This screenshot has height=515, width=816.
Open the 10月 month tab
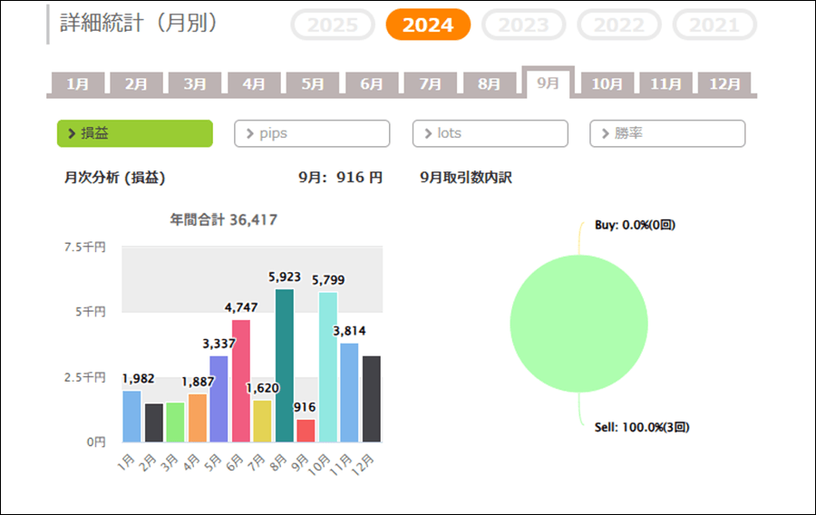click(x=607, y=84)
